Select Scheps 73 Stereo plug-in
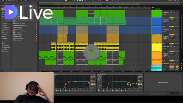 pyautogui.click(x=19, y=33)
